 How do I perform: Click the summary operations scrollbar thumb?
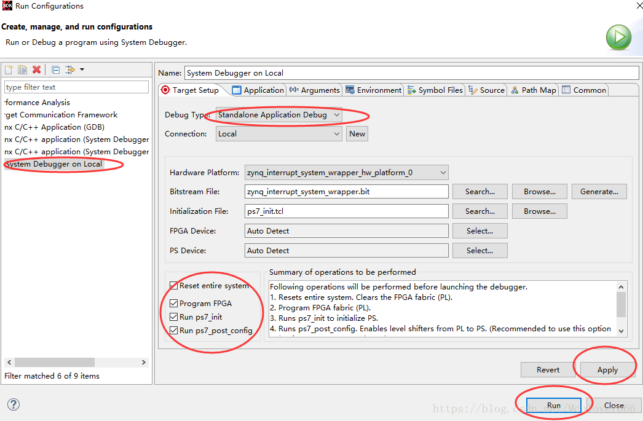(621, 305)
